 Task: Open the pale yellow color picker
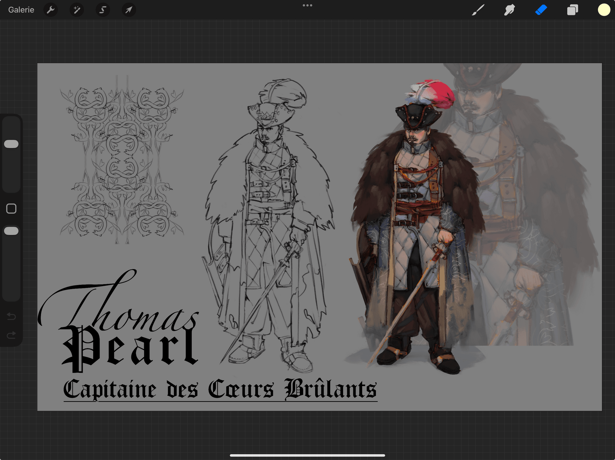coord(604,10)
